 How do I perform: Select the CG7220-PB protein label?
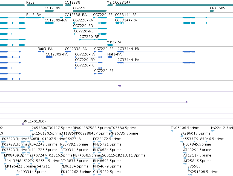coord(104,71)
